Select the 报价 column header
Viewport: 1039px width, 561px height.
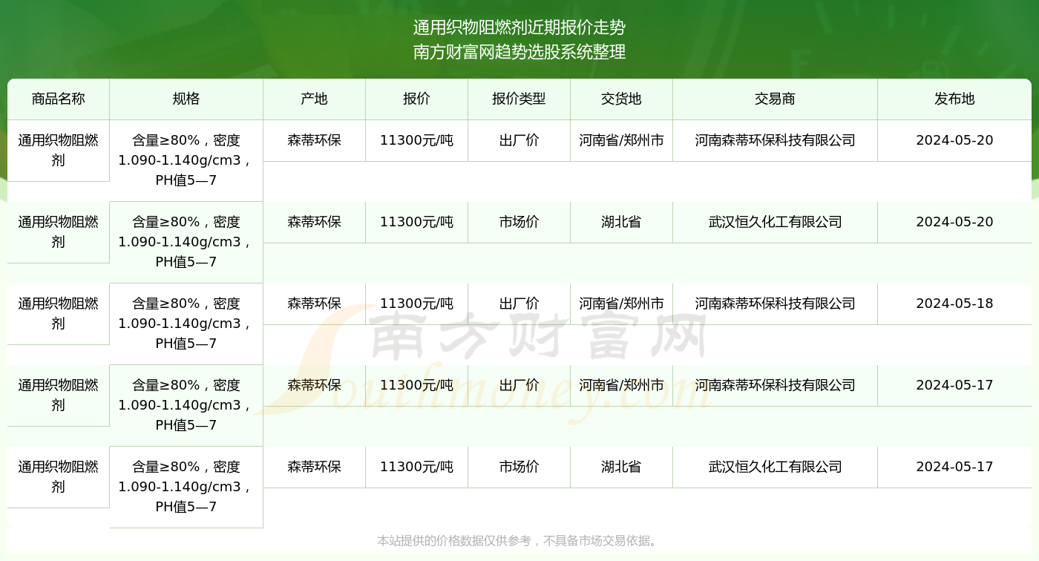point(417,99)
